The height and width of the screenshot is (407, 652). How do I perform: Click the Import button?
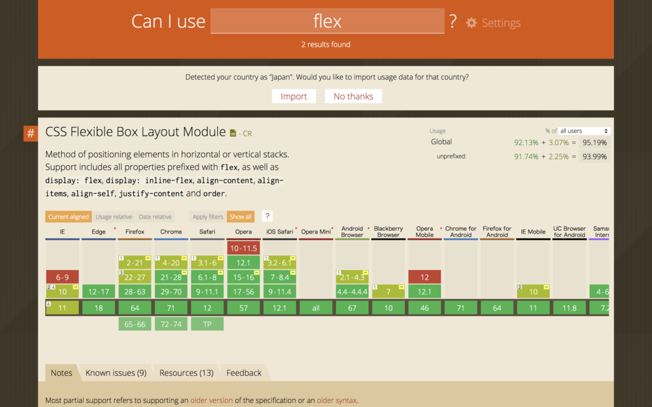(x=294, y=97)
